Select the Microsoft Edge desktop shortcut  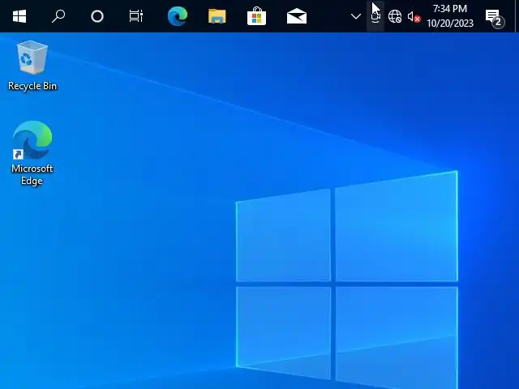point(32,153)
